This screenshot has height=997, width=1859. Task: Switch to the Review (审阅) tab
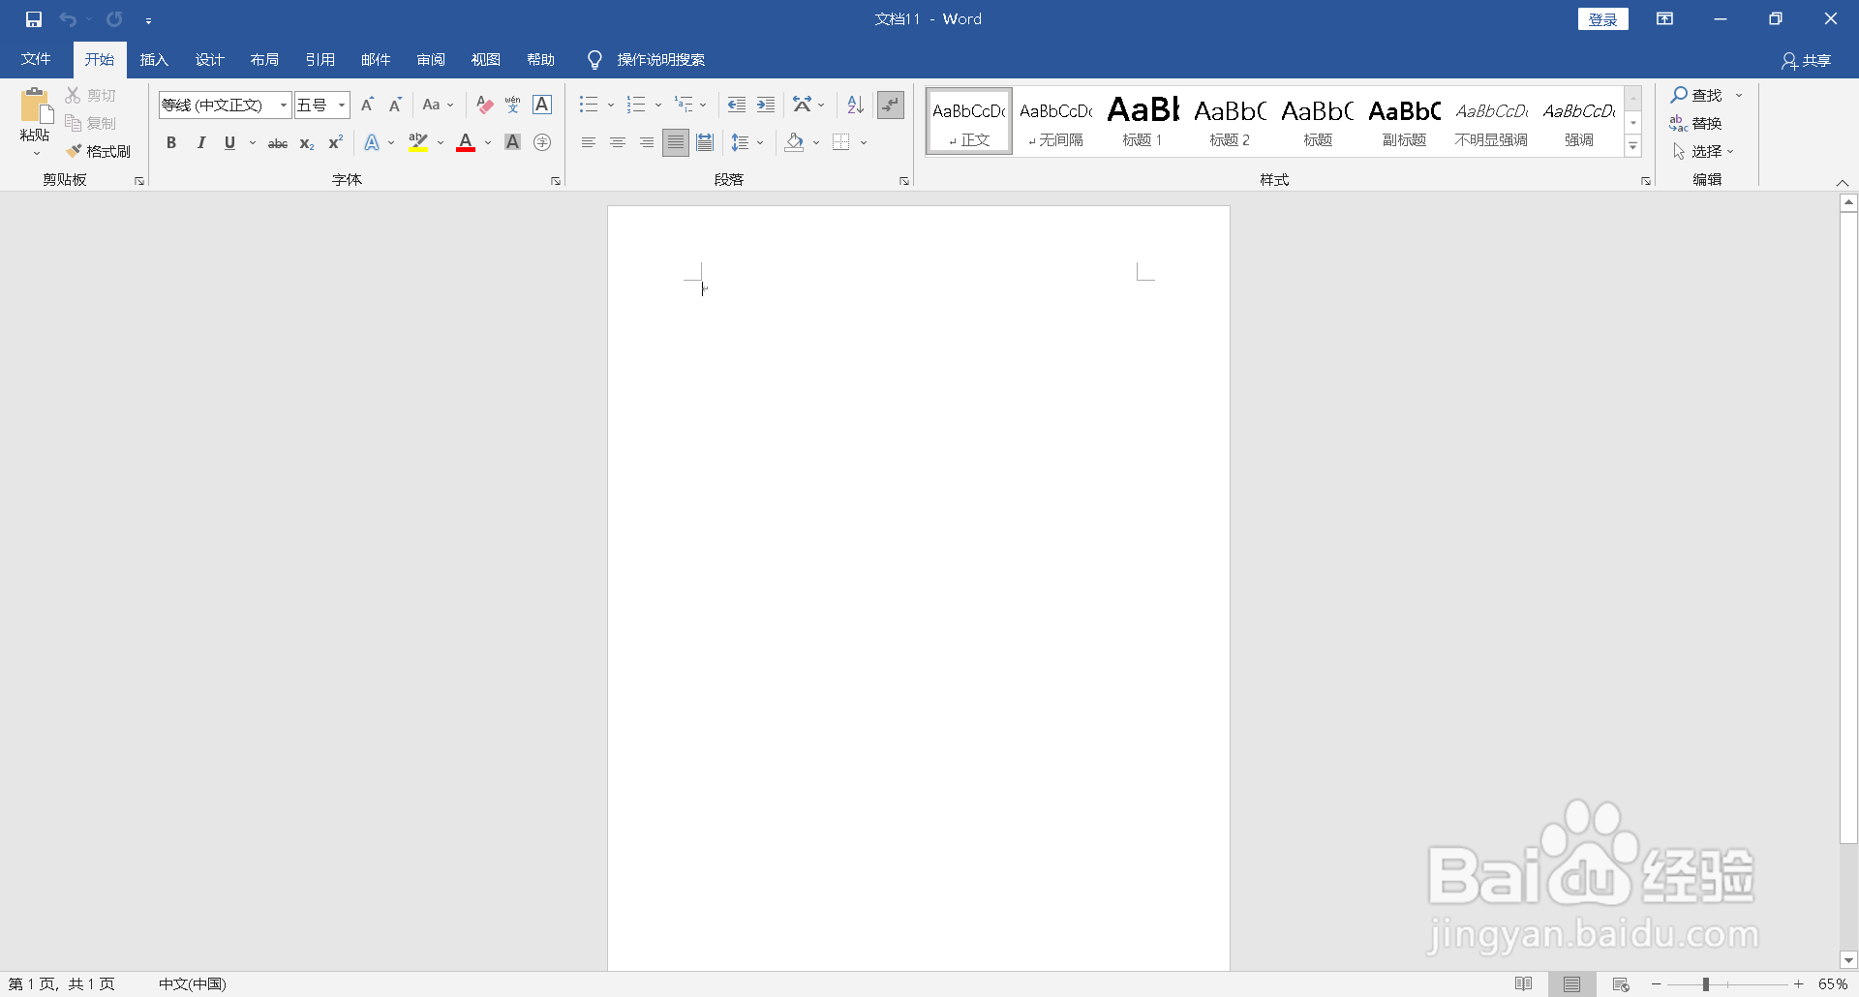tap(430, 60)
